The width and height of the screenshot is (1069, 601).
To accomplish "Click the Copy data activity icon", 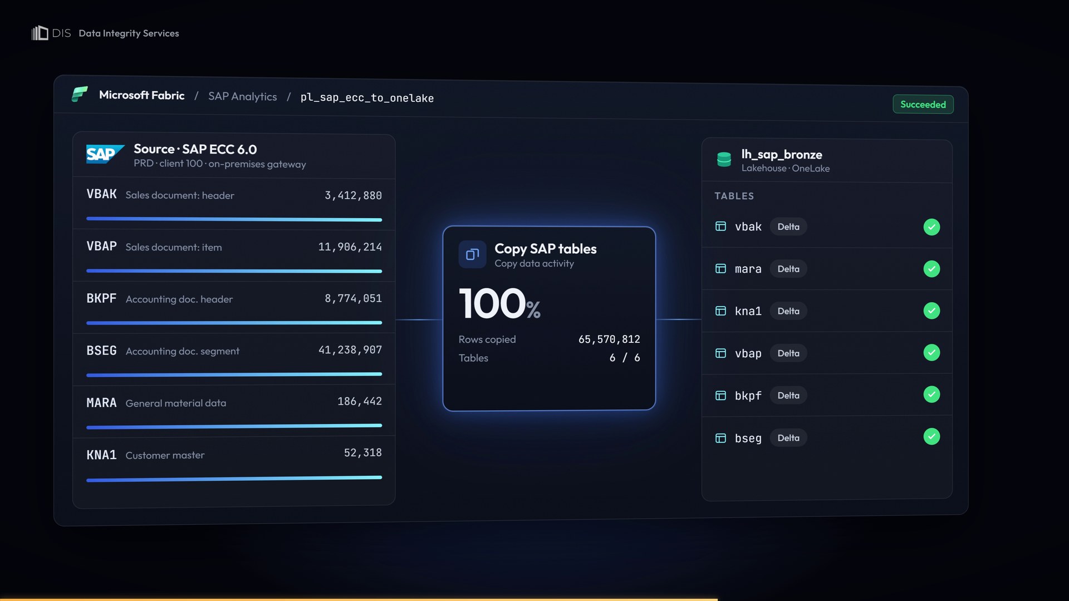I will point(472,254).
